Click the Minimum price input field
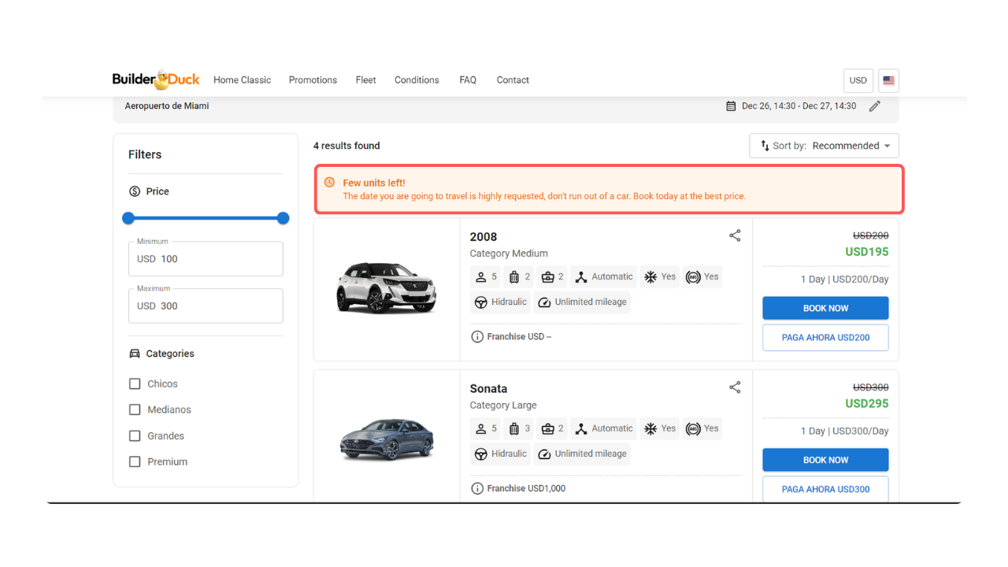Screen dimensions: 1008x567 coord(206,259)
